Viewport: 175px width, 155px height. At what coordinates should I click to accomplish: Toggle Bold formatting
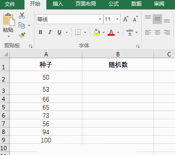pyautogui.click(x=40, y=32)
